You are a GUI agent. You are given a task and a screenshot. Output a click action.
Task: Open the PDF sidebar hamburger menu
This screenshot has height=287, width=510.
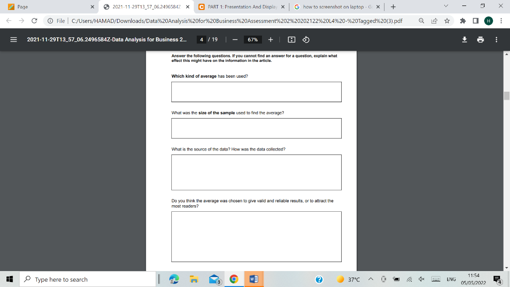(13, 39)
